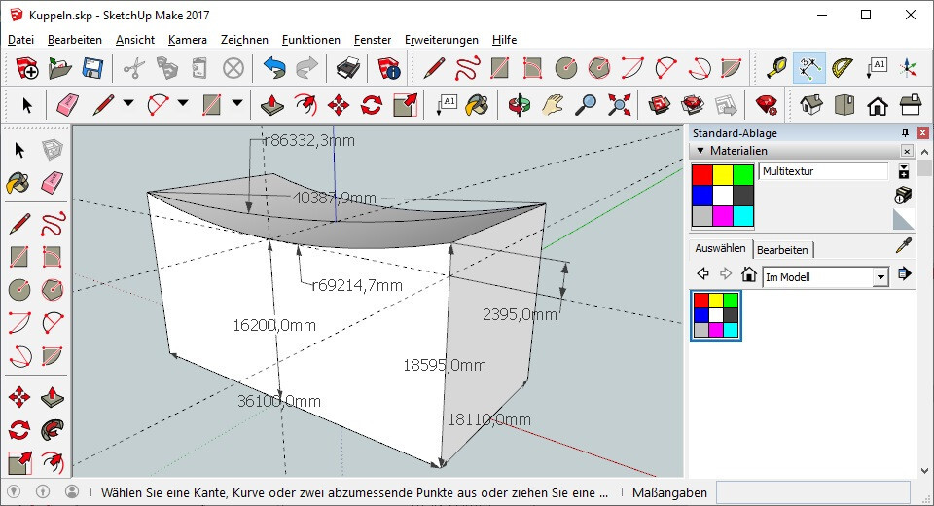Click the home button in materials browser
Viewport: 934px width, 506px height.
click(x=749, y=274)
